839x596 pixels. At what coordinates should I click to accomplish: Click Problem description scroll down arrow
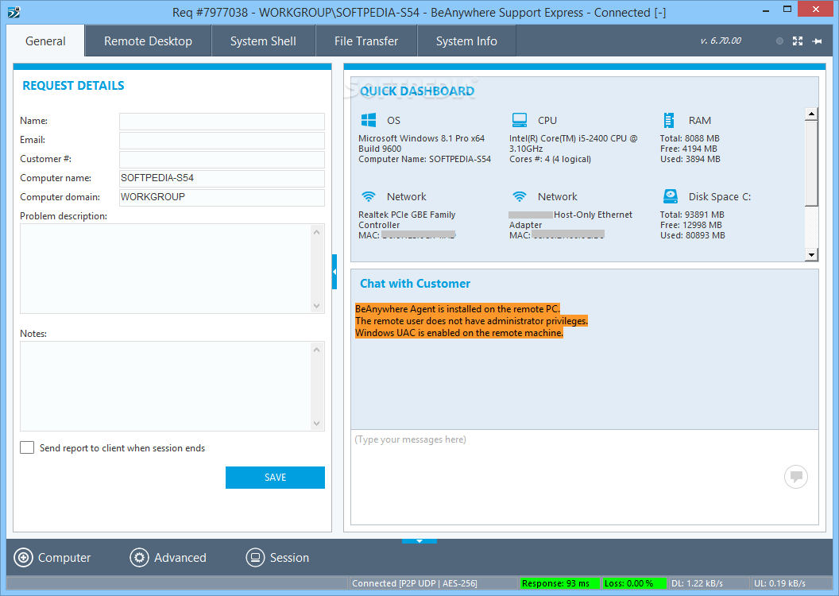click(x=316, y=305)
